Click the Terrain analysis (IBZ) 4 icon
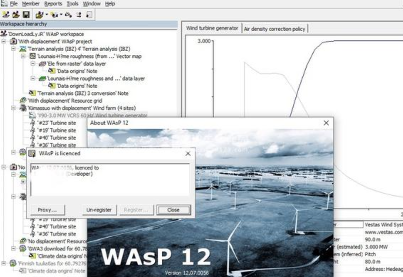Image resolution: width=403 pixels, height=277 pixels. tap(23, 49)
